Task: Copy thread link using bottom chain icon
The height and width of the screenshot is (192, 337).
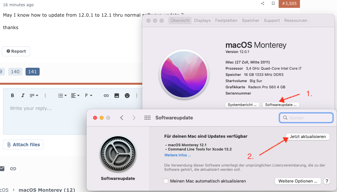Action: pos(13,169)
